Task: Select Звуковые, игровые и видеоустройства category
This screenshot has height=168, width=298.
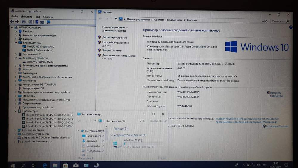Action: tap(45, 66)
